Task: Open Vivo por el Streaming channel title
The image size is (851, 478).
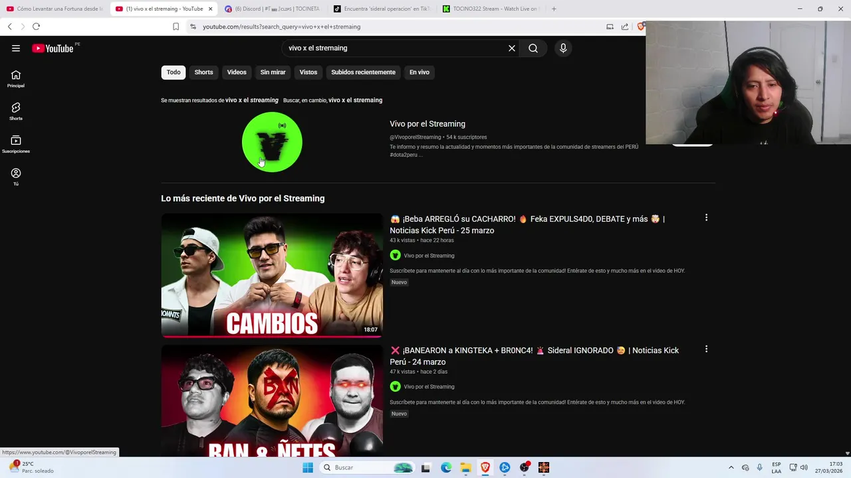Action: click(x=427, y=124)
